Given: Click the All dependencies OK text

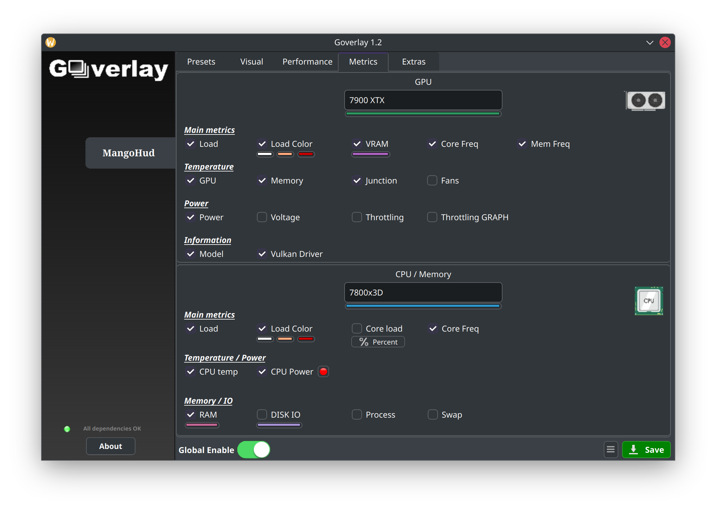Looking at the screenshot, I should pos(112,429).
